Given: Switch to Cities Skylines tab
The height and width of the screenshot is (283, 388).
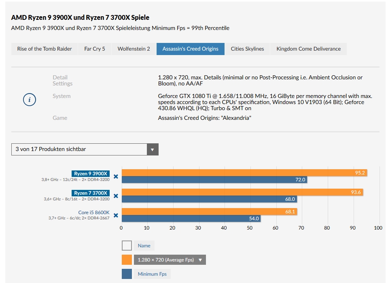Looking at the screenshot, I should pos(247,49).
